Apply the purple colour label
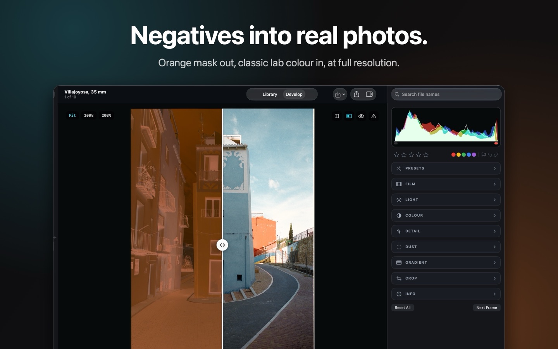 pyautogui.click(x=474, y=155)
